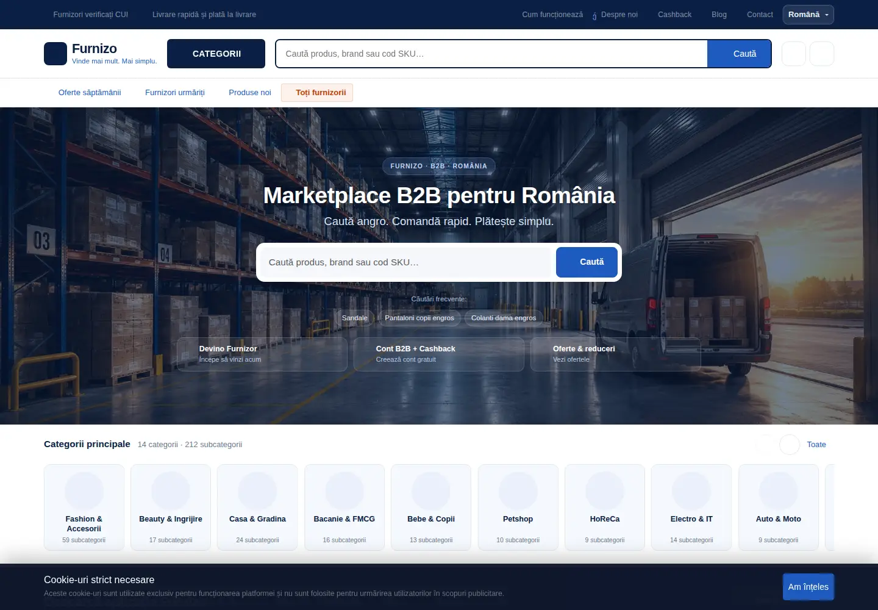This screenshot has height=610, width=878.
Task: Open the Contact page link
Action: pos(760,15)
